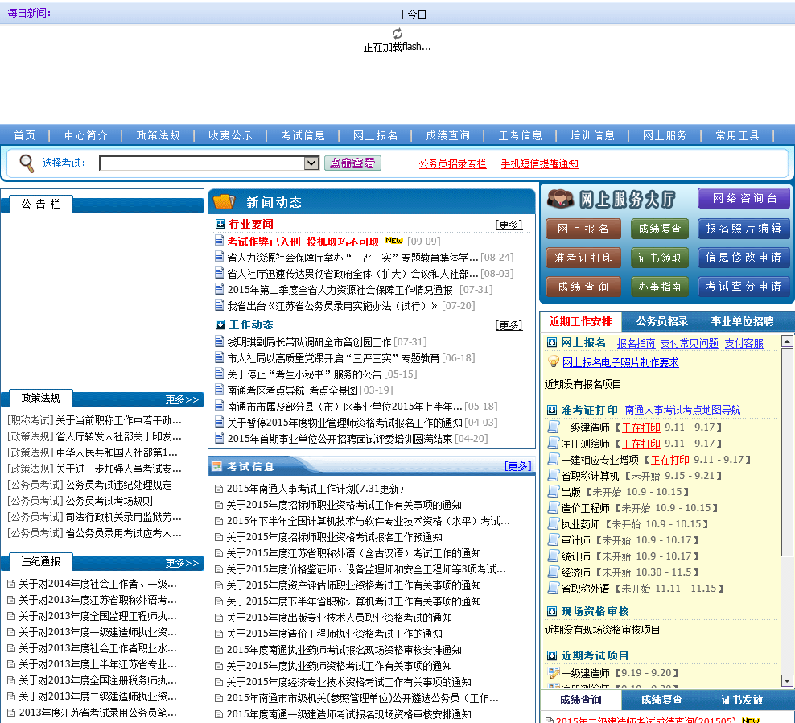Click the arrow icon beside 工作动态

pos(220,324)
